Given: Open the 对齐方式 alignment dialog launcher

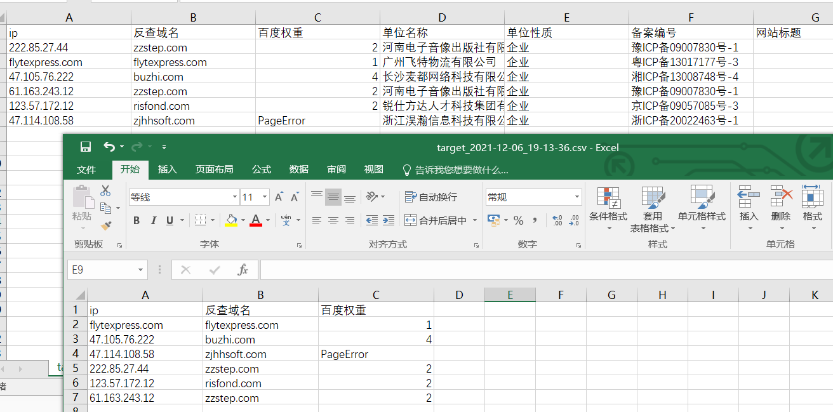Looking at the screenshot, I should coord(476,245).
